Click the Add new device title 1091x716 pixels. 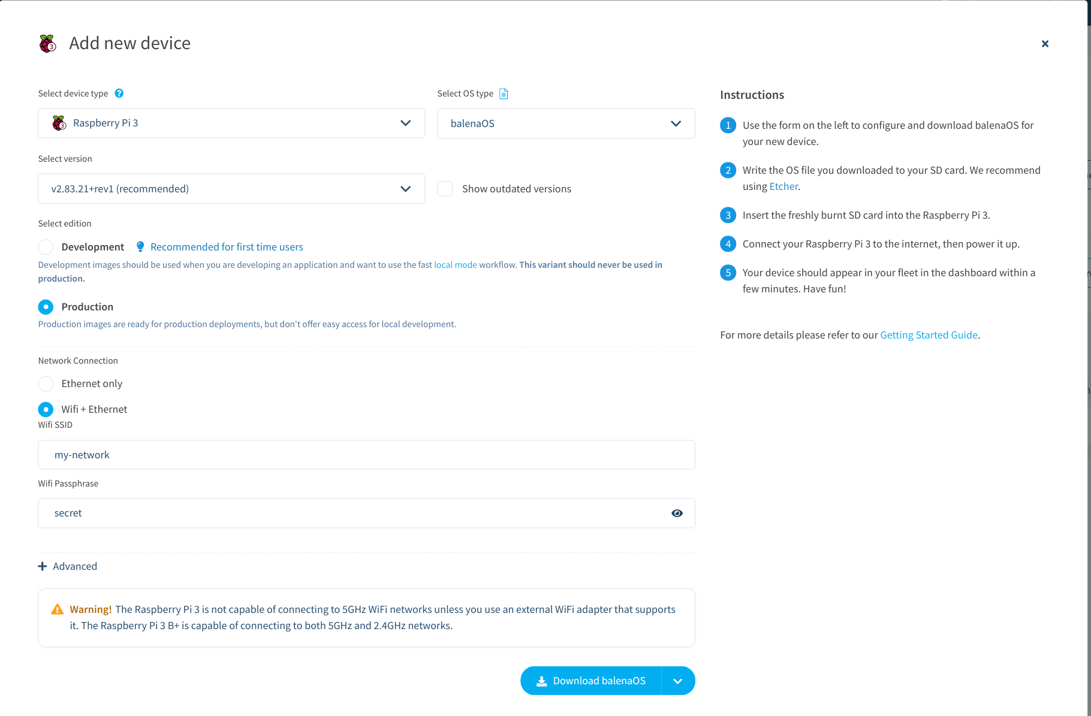pos(129,43)
